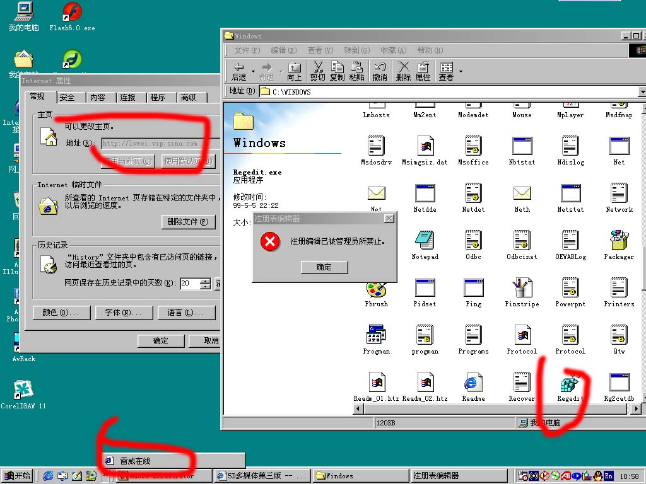
Task: Click the Copy (复制) toolbar icon
Action: click(x=337, y=71)
